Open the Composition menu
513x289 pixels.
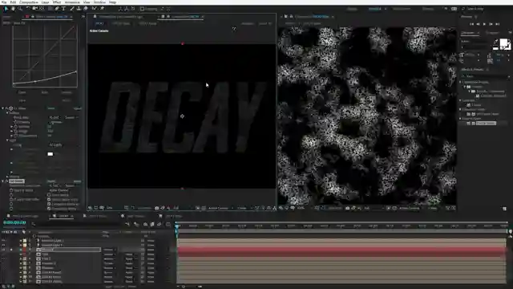(29, 2)
